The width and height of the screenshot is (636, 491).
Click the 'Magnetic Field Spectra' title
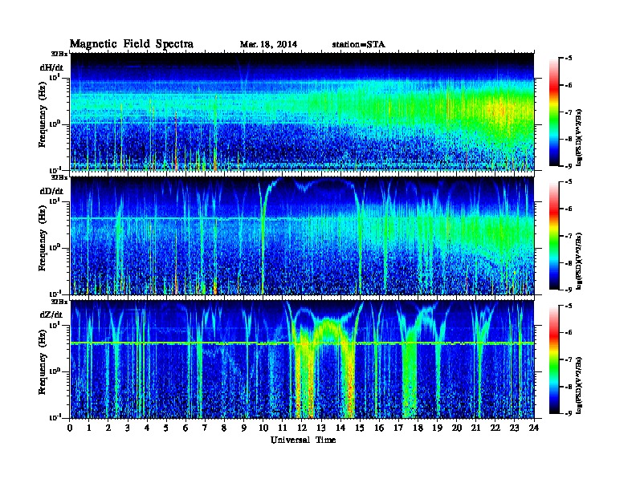click(132, 44)
